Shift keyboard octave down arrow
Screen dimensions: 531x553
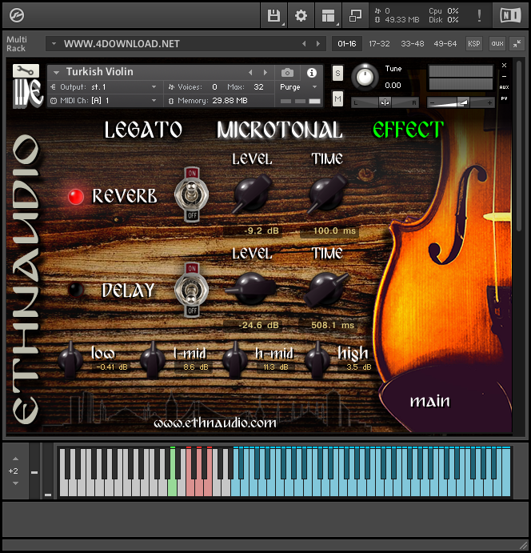click(x=15, y=483)
